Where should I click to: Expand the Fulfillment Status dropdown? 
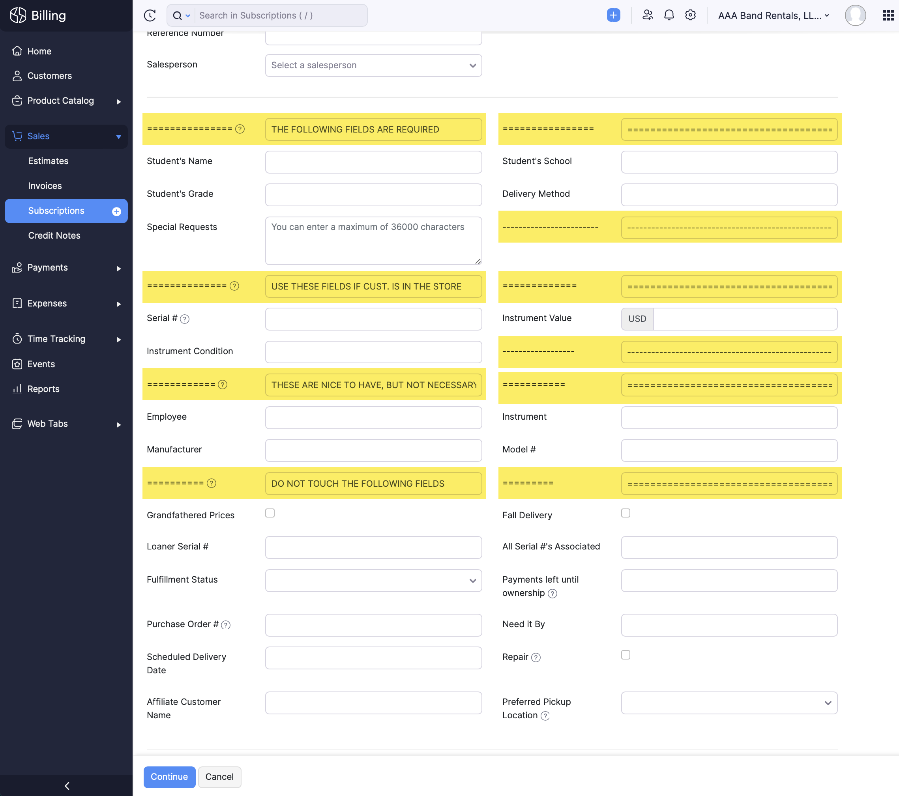[x=373, y=581]
